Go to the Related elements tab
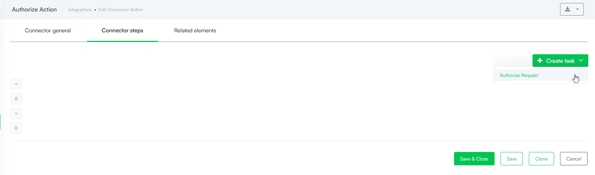 [195, 30]
